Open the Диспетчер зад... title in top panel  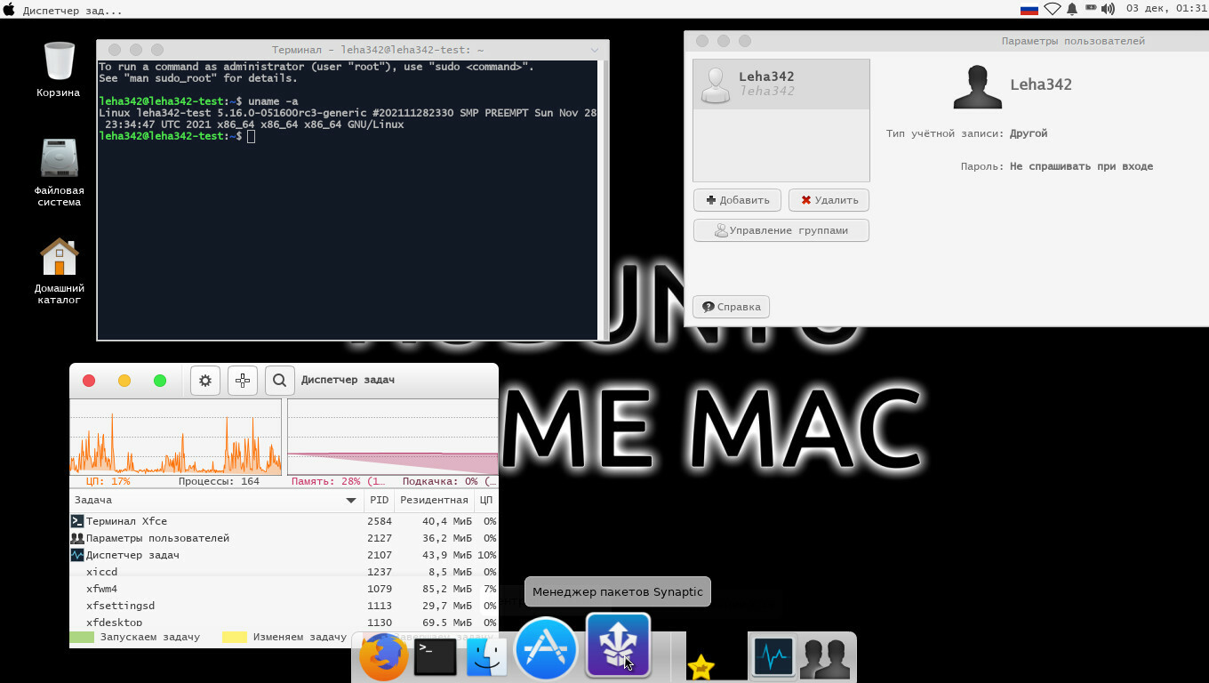tap(72, 10)
